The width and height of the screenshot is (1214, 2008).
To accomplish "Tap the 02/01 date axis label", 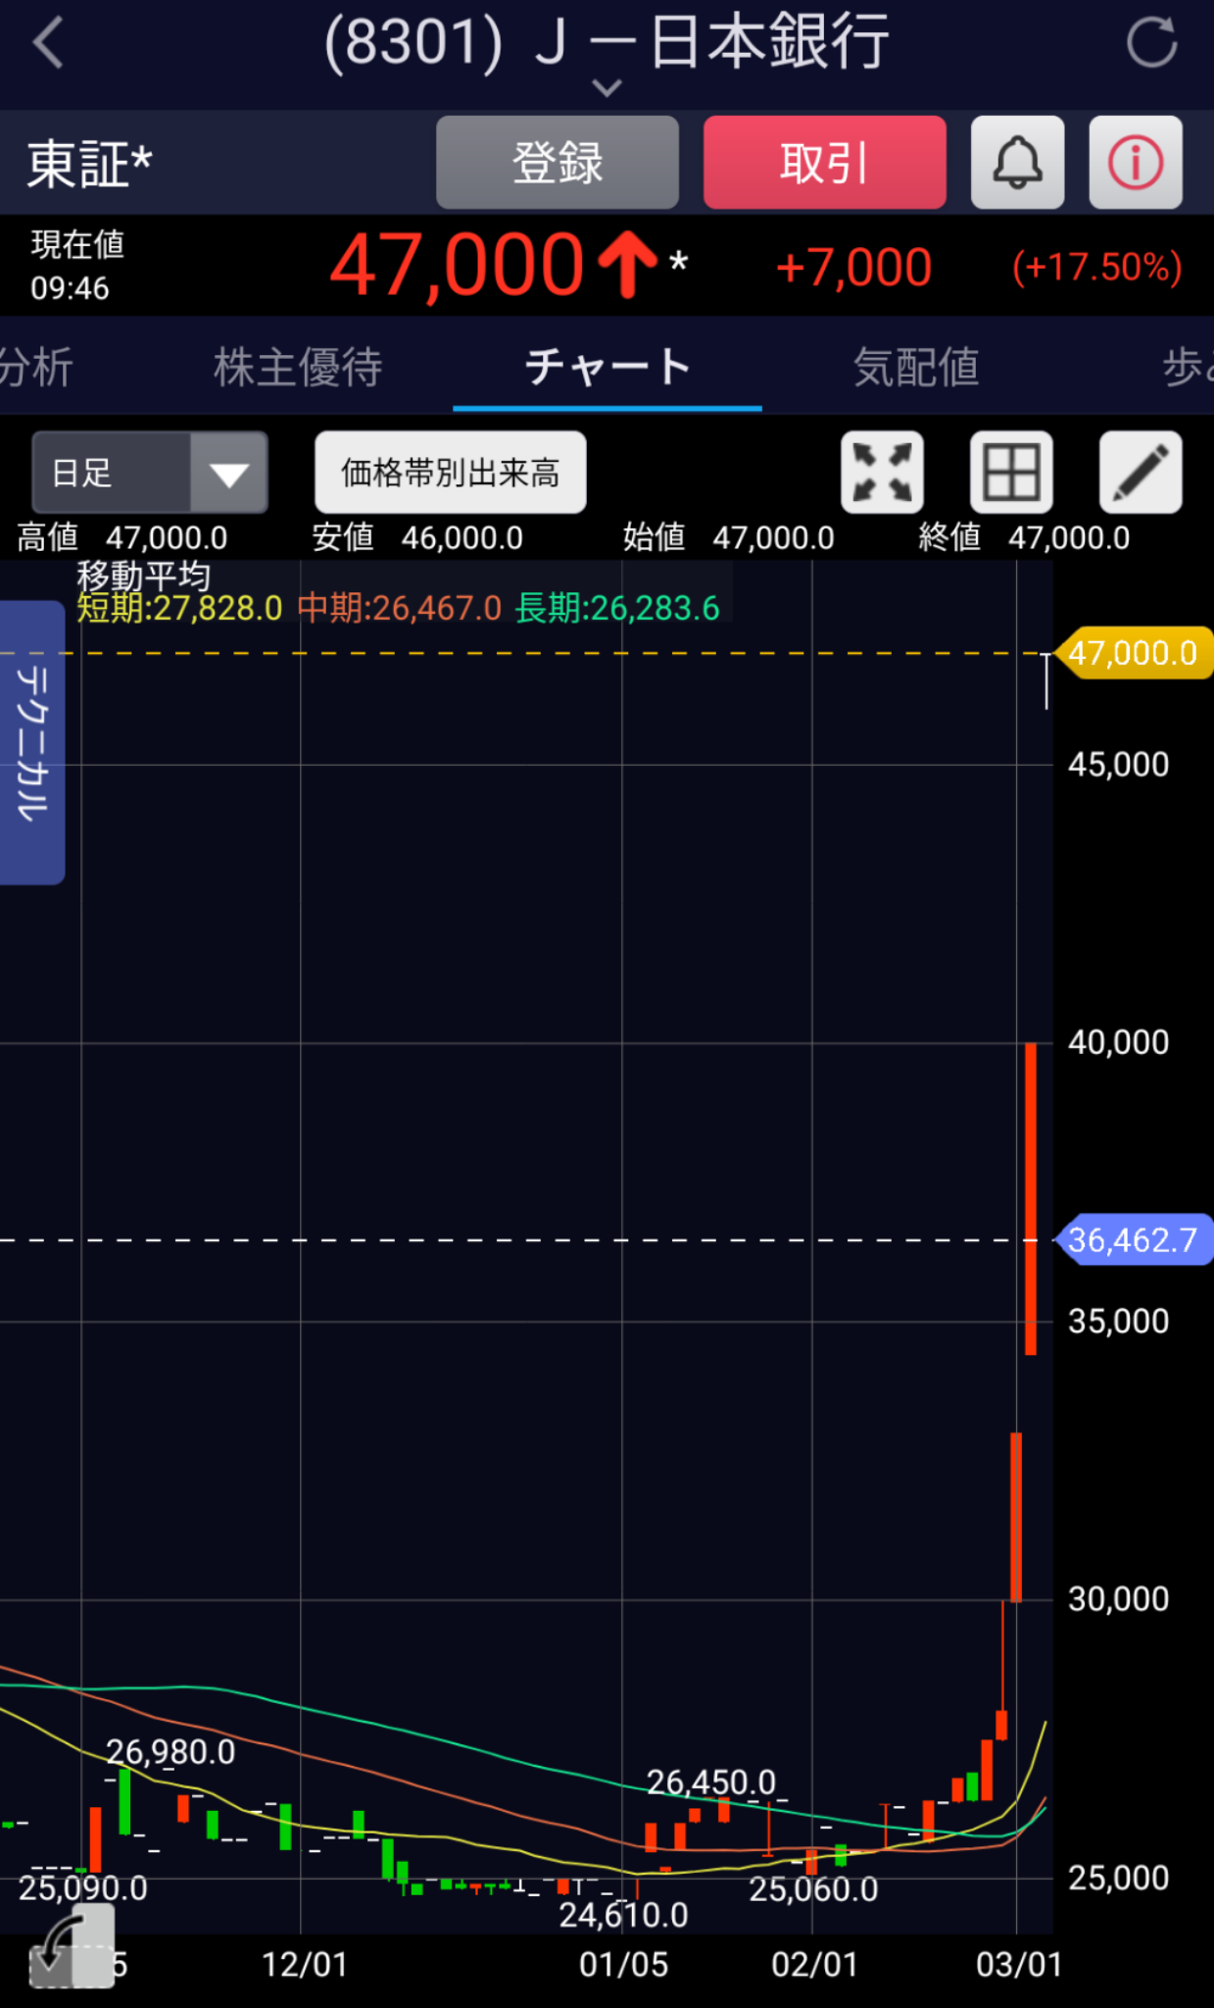I will [814, 1965].
